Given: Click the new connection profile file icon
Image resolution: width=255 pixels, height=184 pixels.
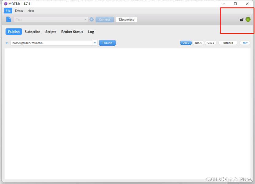Looking at the screenshot, I should (9, 19).
